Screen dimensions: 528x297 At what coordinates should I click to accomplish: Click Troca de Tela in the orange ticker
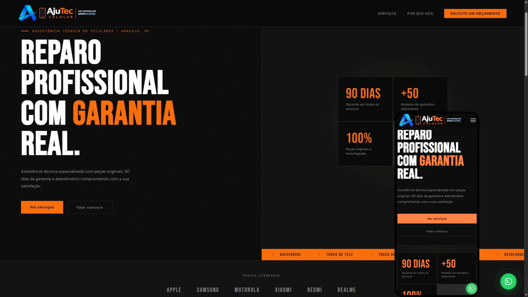click(340, 254)
